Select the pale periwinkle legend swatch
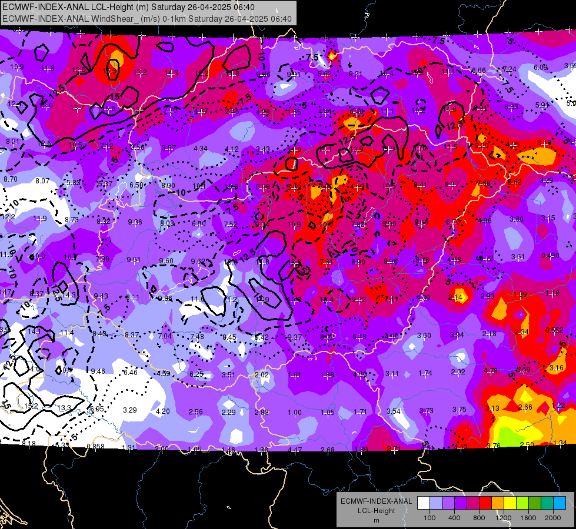 point(436,503)
